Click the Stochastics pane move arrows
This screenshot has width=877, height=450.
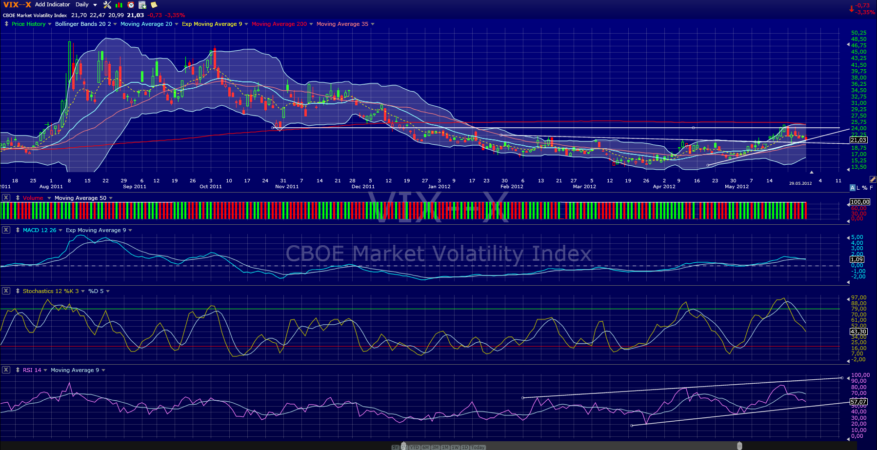(18, 291)
